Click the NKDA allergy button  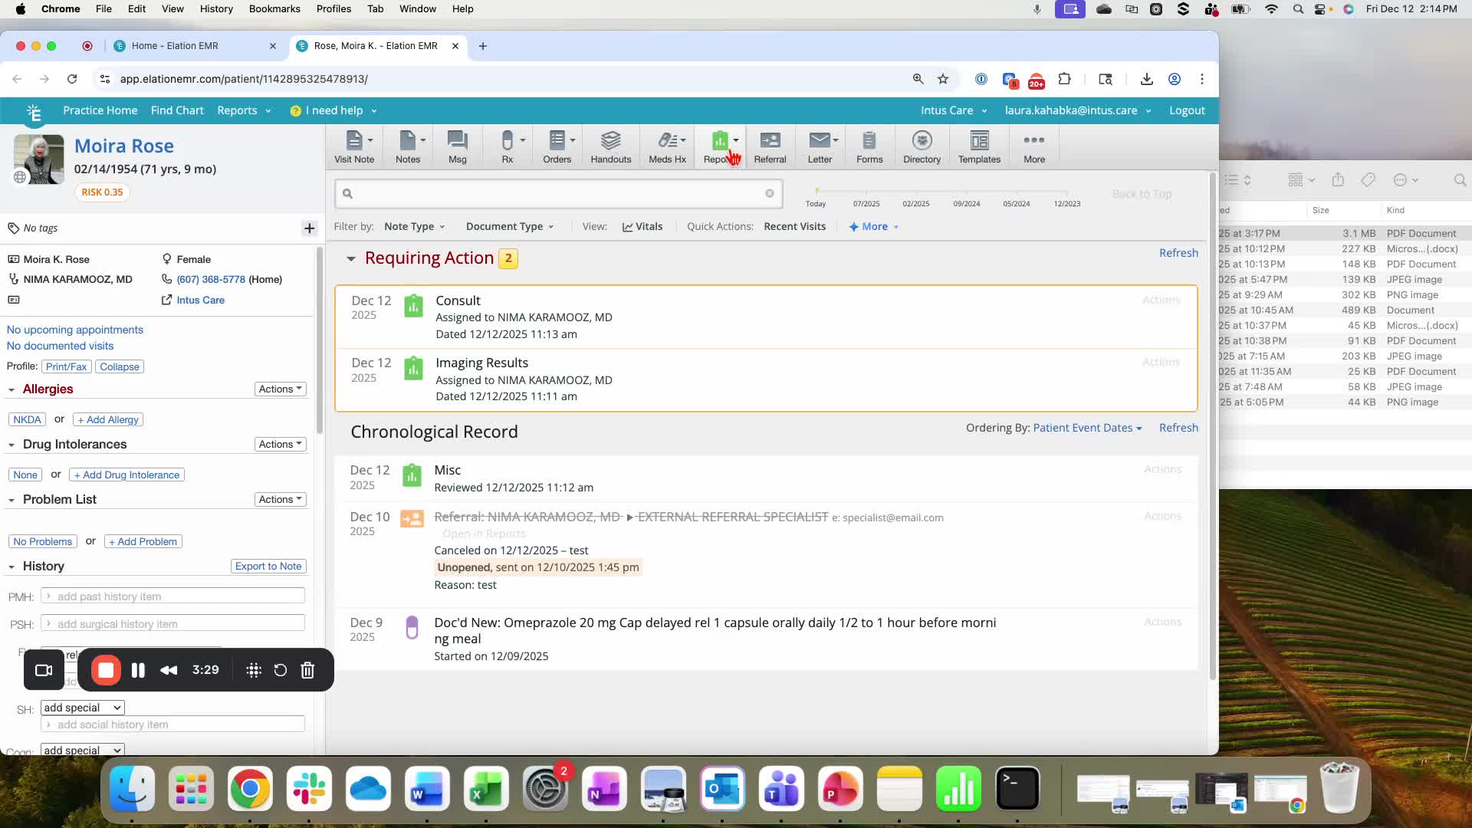[27, 420]
